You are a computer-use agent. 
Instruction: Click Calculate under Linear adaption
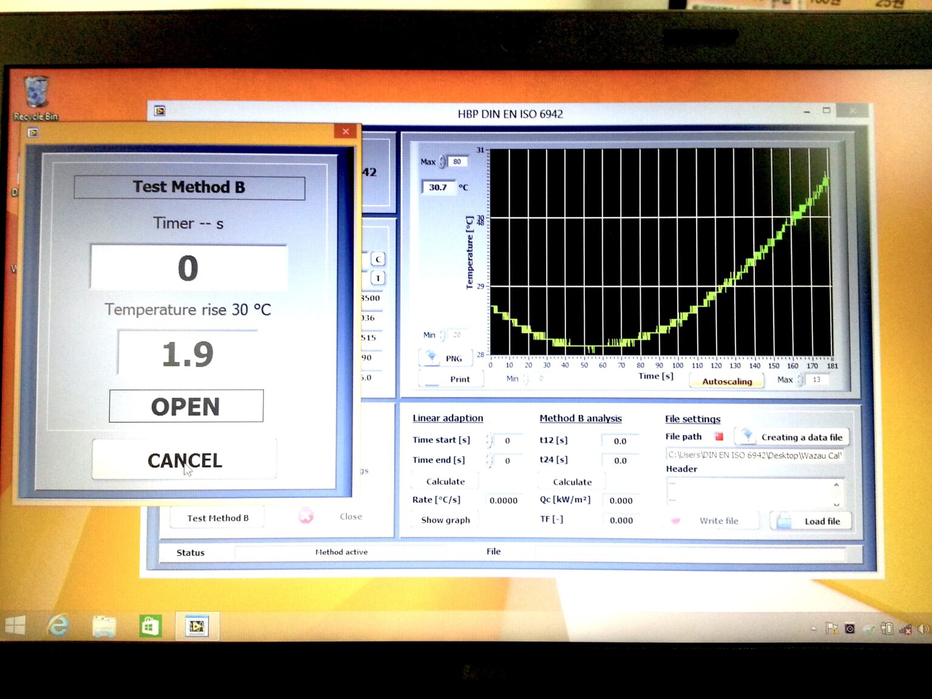pyautogui.click(x=445, y=481)
